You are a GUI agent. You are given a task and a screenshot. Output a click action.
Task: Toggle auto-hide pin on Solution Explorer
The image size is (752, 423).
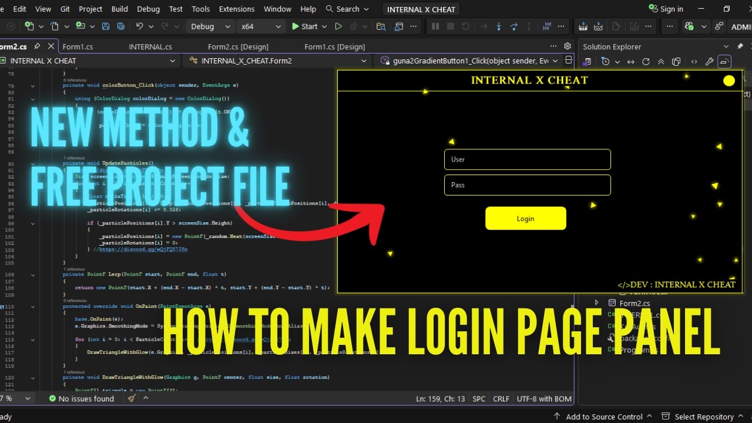[740, 46]
